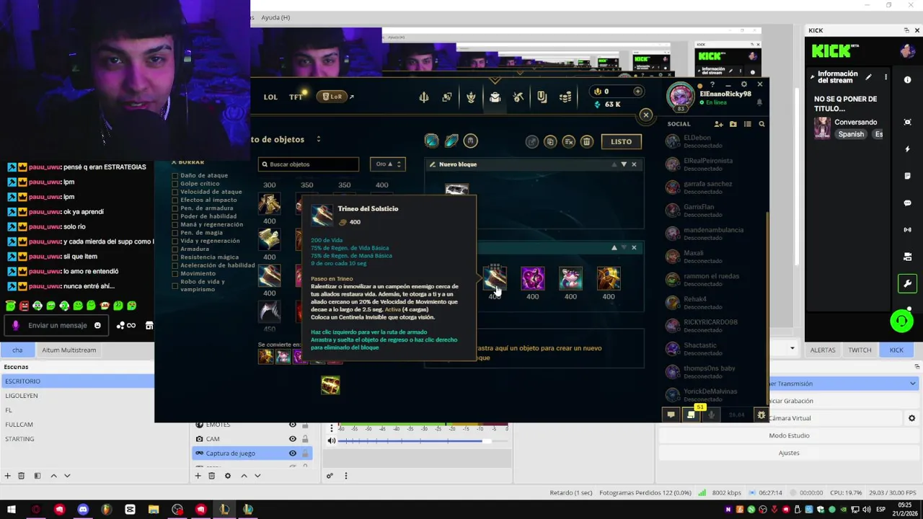Switch to the TFT tab

click(296, 97)
